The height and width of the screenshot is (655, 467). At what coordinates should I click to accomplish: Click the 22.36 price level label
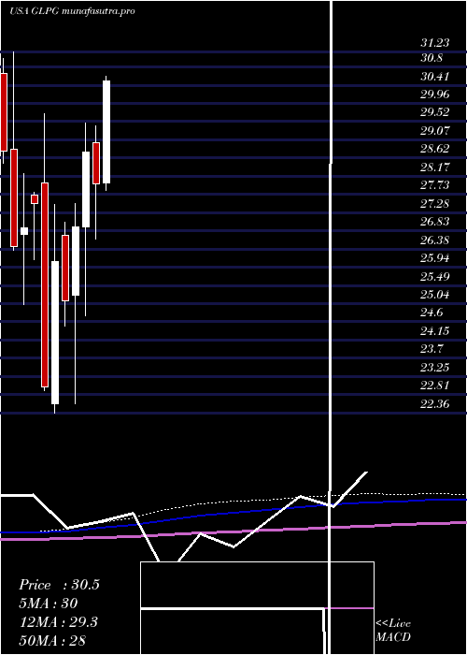435,404
